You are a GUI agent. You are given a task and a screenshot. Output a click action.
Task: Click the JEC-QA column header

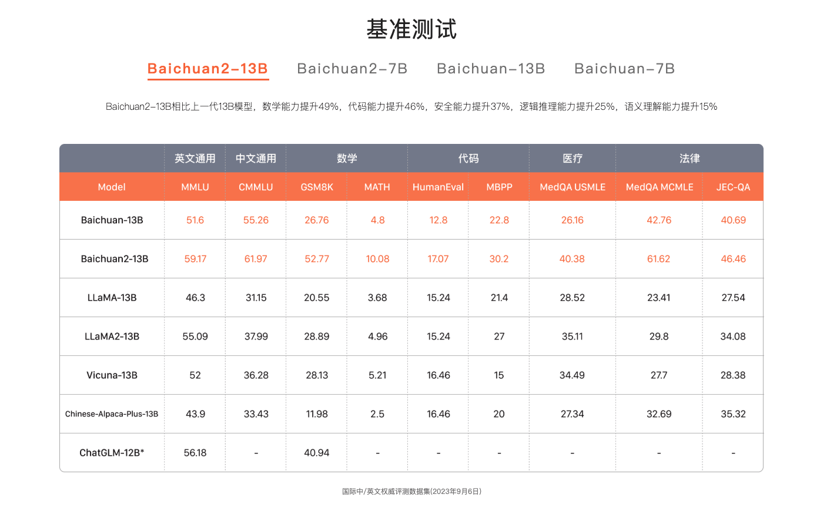[733, 187]
